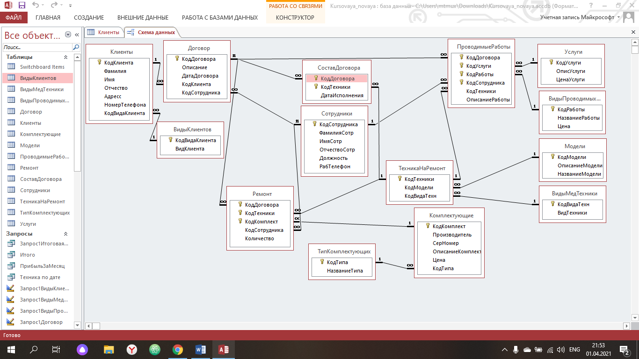Screen dimensions: 639x359
Task: Open File Explorer from the taskbar
Action: [109, 349]
